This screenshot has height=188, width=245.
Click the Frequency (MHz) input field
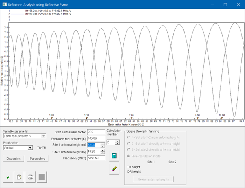click(x=96, y=158)
